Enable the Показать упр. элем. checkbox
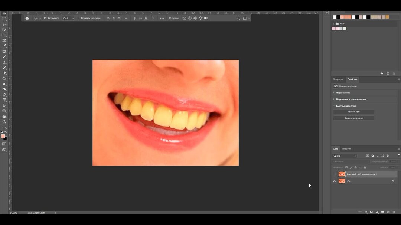 (79, 18)
